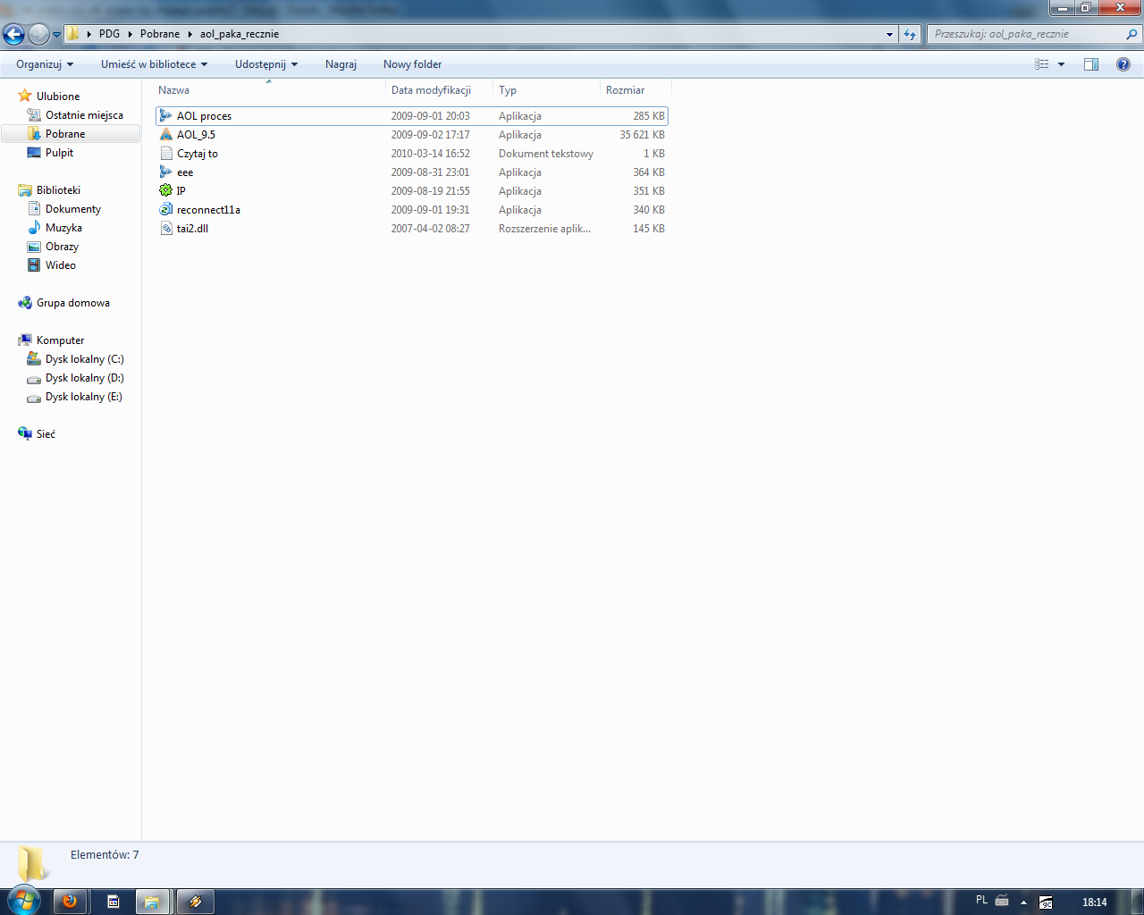Open the PL language indicator
This screenshot has height=915, width=1144.
click(981, 901)
